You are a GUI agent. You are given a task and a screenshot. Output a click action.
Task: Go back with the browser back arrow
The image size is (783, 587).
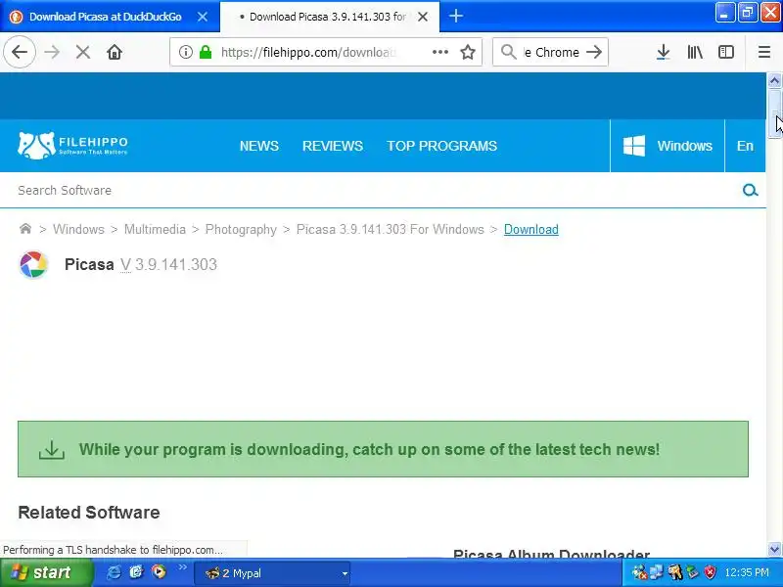pos(20,52)
